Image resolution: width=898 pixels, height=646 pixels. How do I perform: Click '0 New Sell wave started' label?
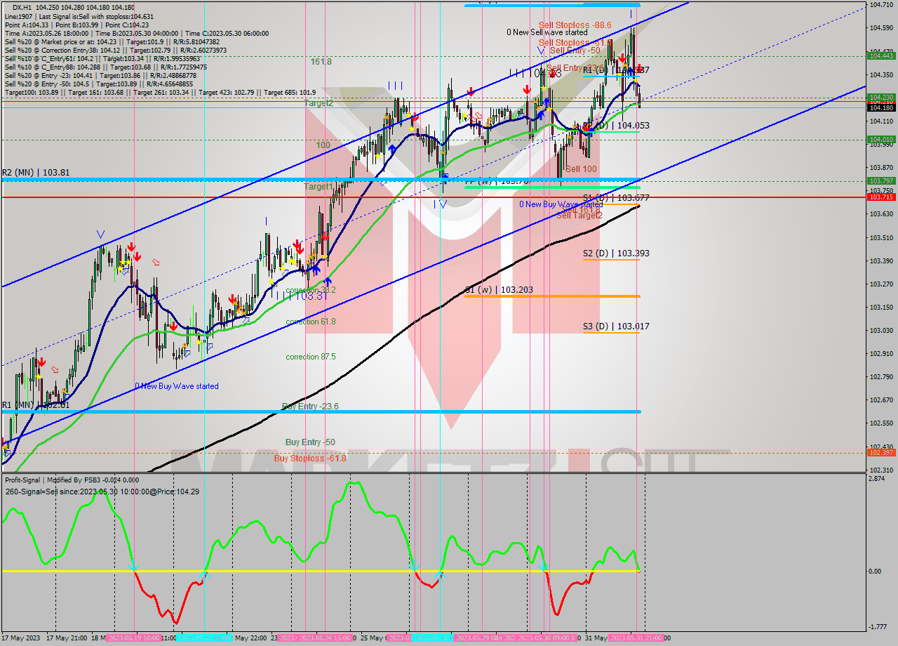point(547,32)
